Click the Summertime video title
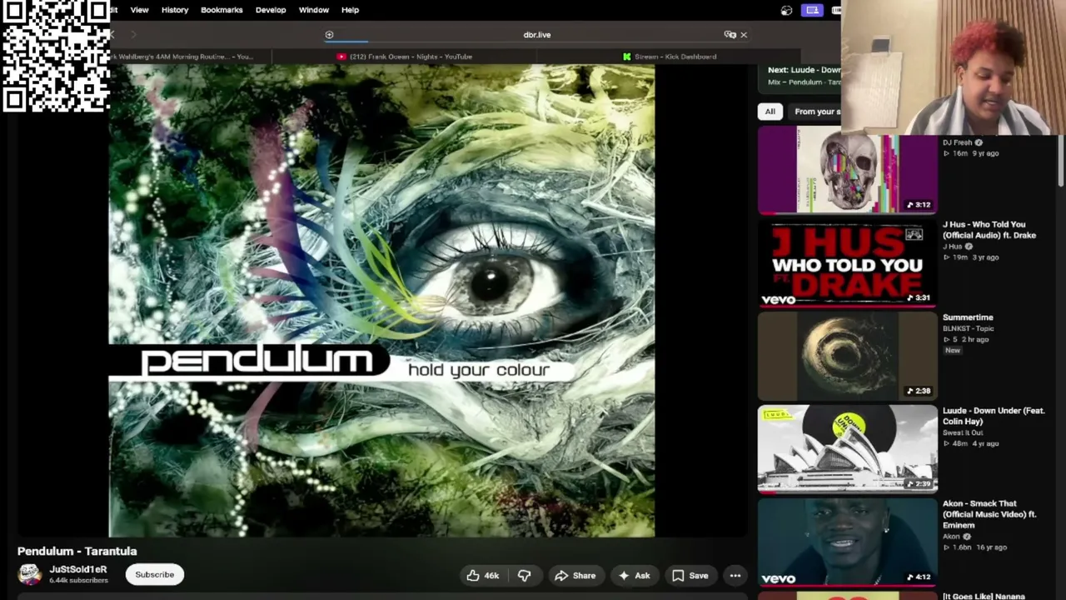Screen dimensions: 1066x600 tap(968, 317)
